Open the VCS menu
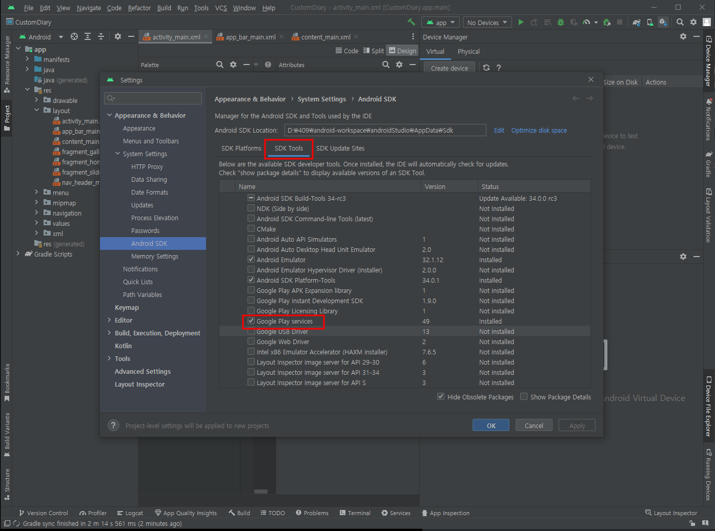Screen dimensions: 715x531 [x=221, y=8]
